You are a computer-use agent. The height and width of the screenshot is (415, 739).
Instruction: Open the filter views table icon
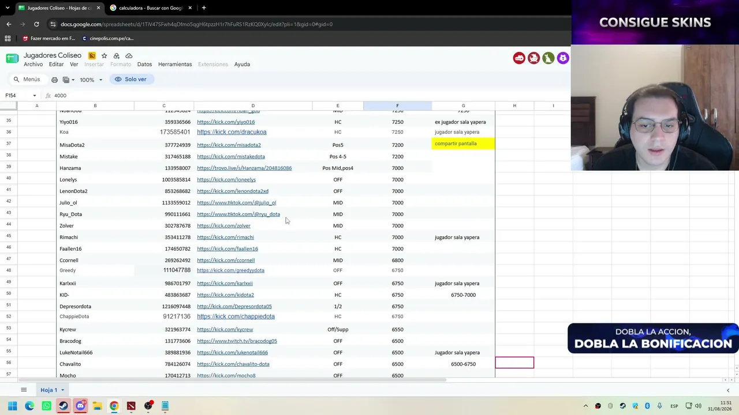tap(66, 80)
